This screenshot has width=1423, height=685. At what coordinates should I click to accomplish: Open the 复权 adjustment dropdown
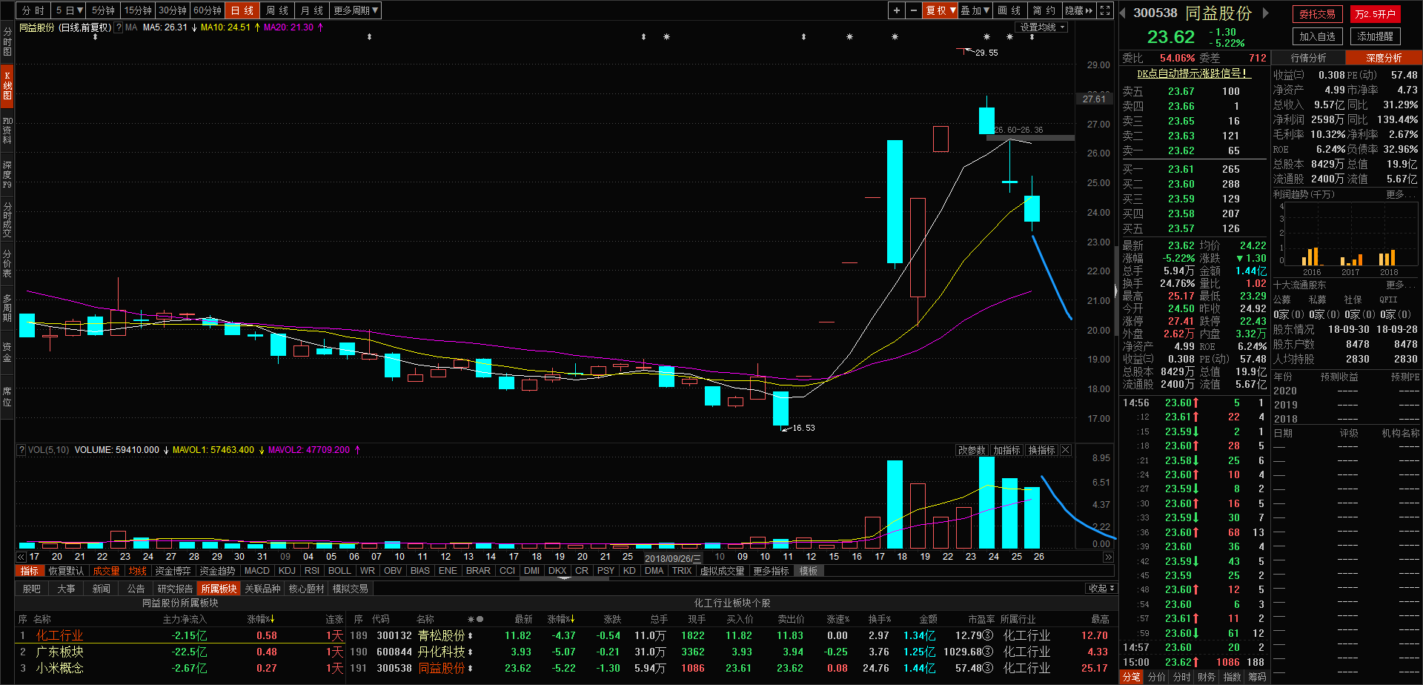tap(940, 10)
